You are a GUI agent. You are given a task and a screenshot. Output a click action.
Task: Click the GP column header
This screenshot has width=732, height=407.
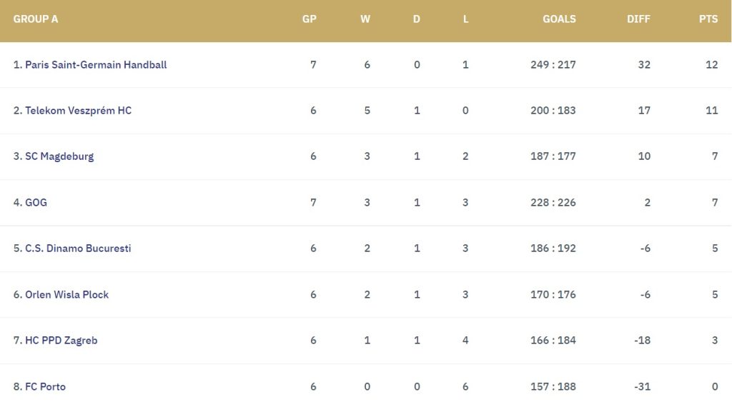coord(310,19)
